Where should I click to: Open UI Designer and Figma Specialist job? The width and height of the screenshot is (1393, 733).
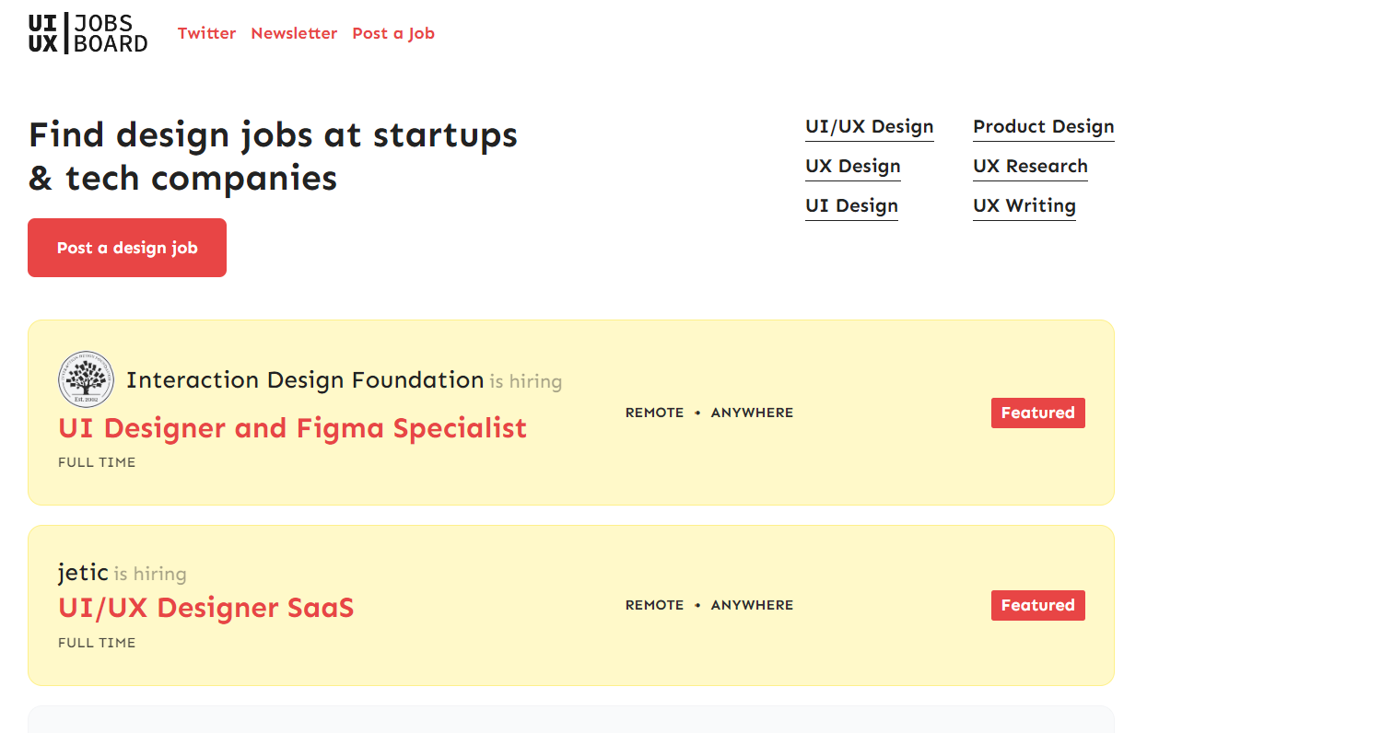292,428
